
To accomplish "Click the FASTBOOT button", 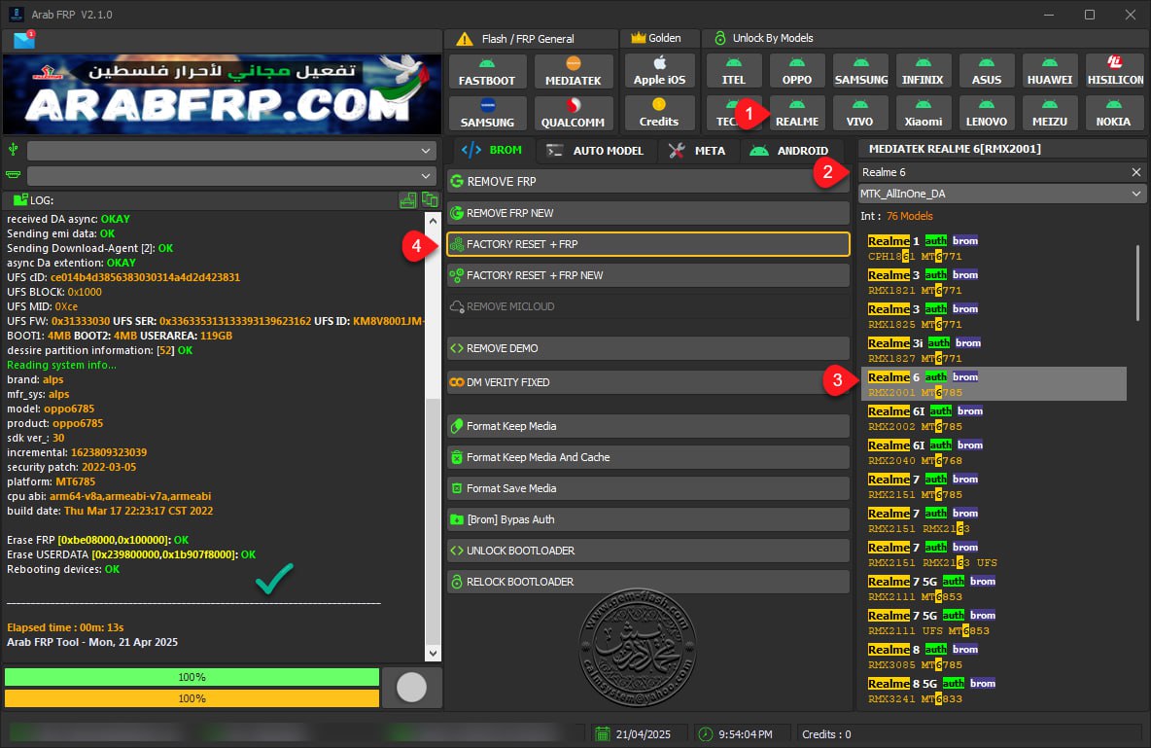I will [x=487, y=71].
